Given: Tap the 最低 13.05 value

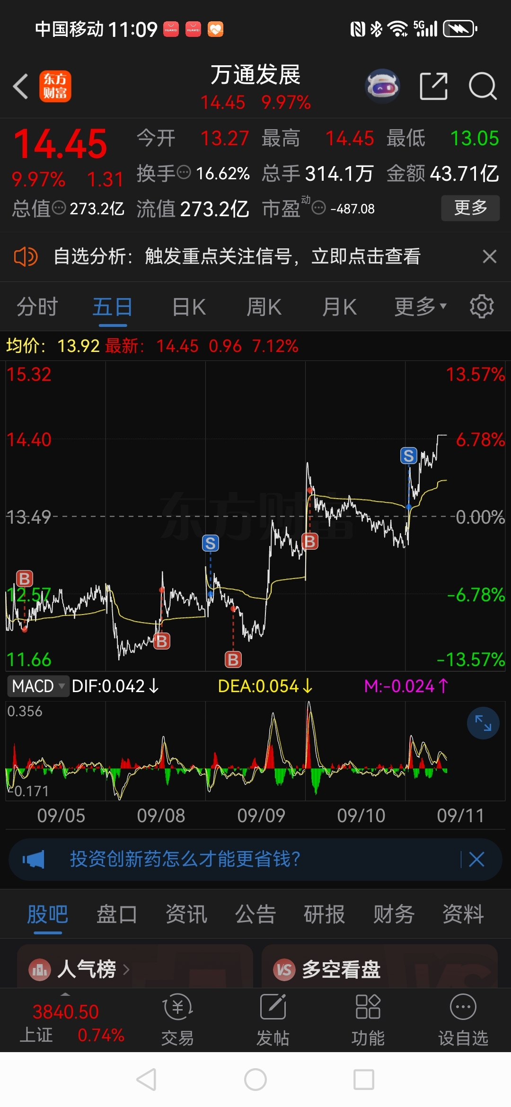Looking at the screenshot, I should tap(474, 139).
